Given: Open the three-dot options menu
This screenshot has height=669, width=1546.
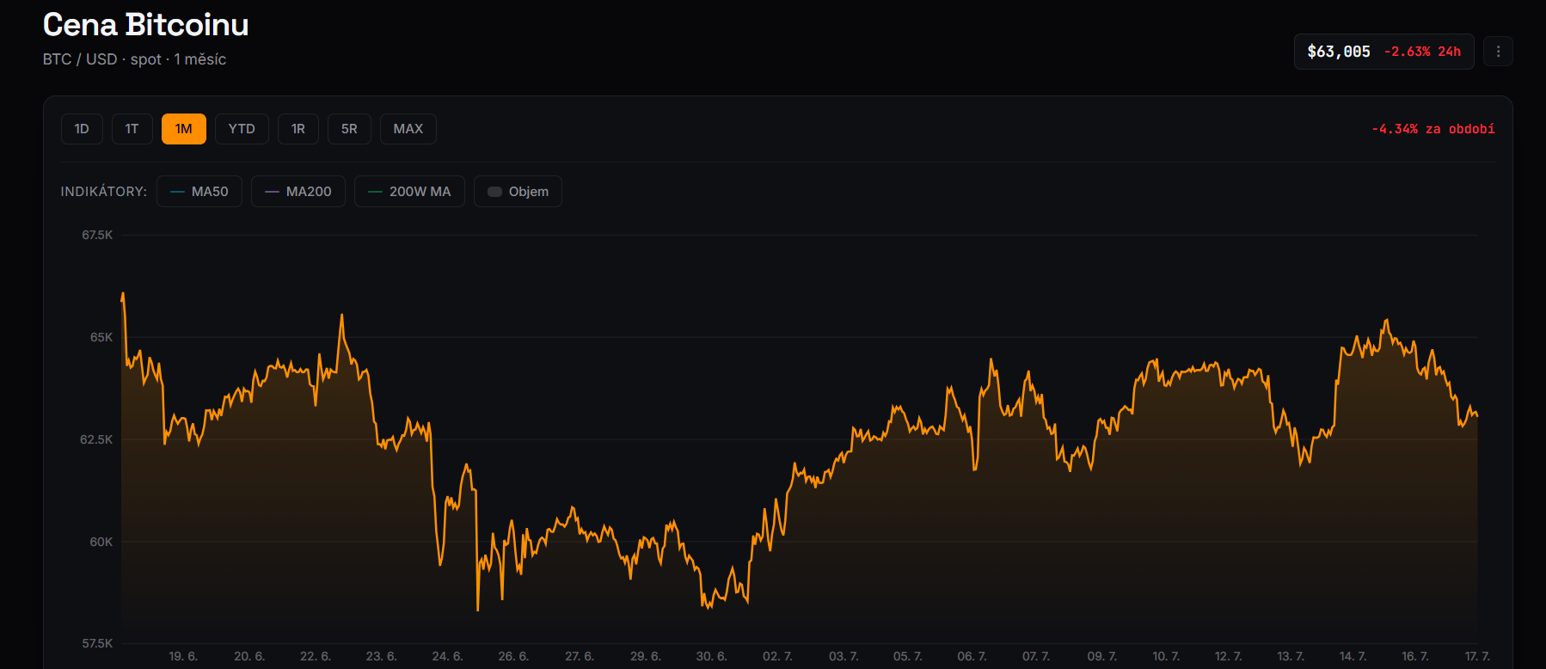Looking at the screenshot, I should pos(1498,52).
